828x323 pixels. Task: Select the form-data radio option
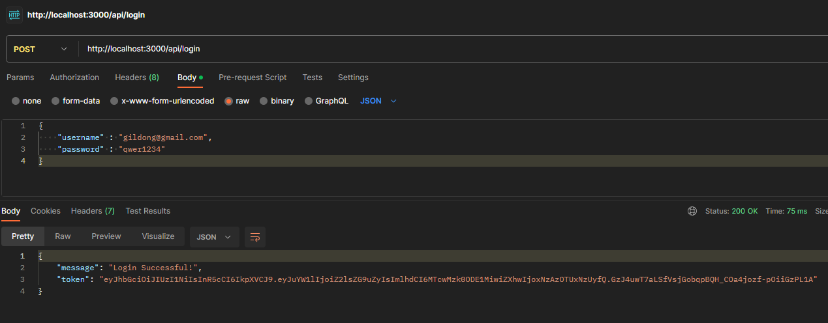tap(55, 101)
